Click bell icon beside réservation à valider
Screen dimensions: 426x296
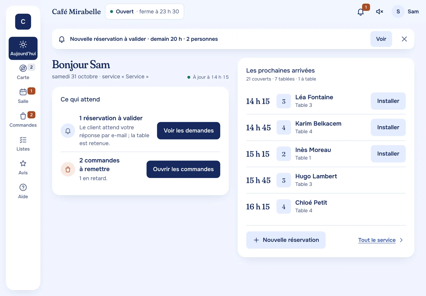(68, 131)
